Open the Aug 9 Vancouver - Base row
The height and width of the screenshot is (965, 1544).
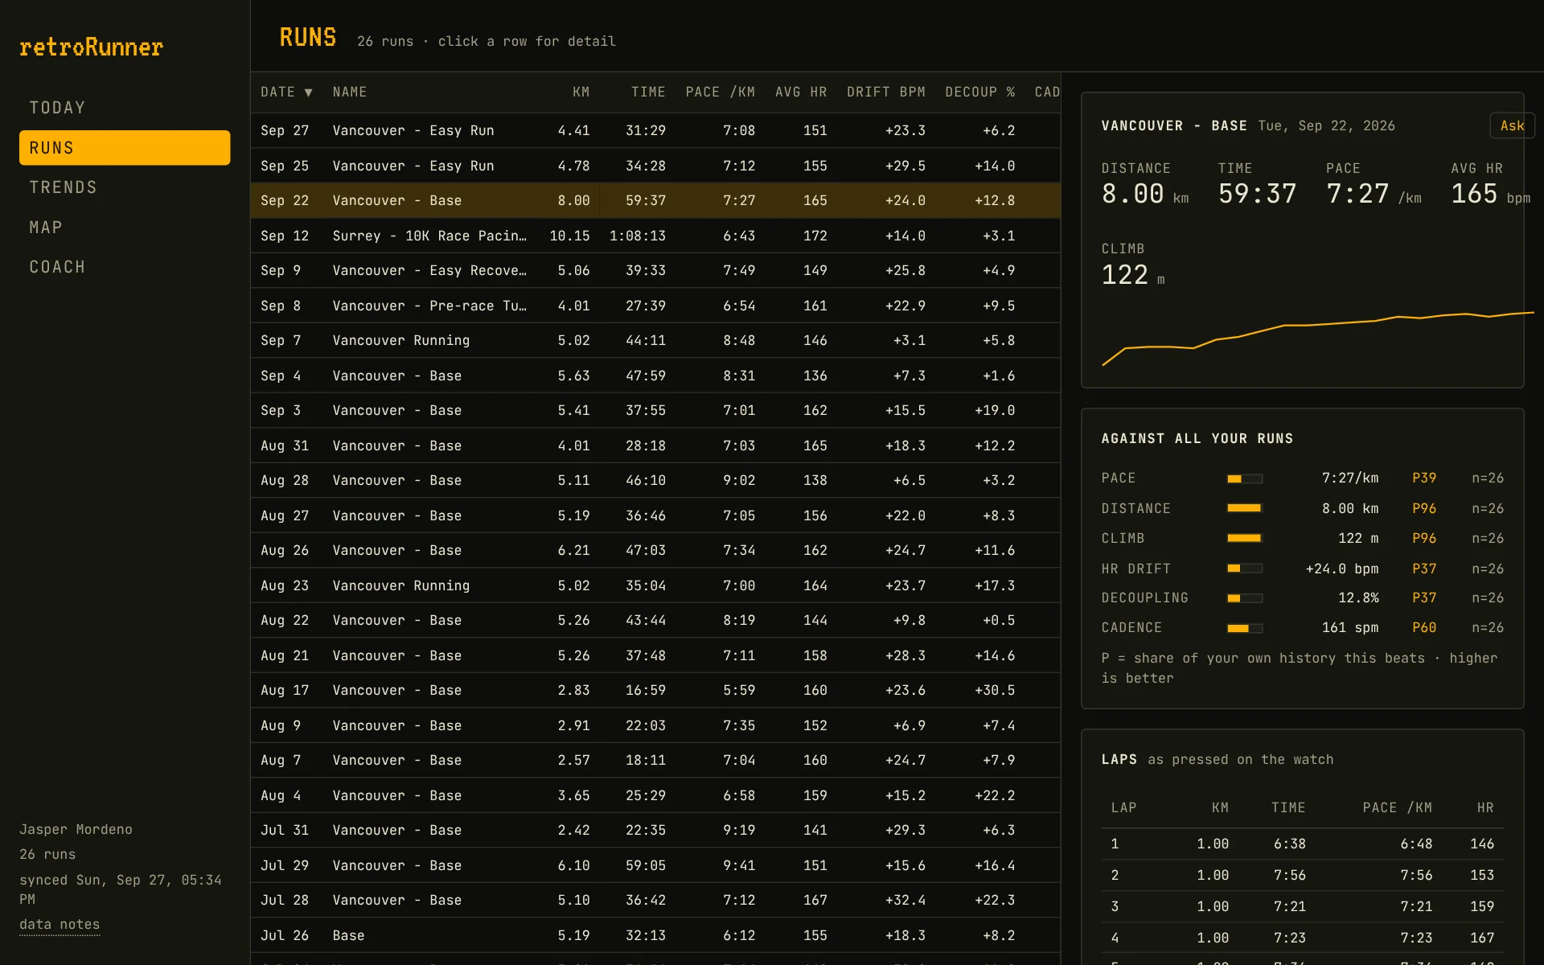[x=655, y=725]
